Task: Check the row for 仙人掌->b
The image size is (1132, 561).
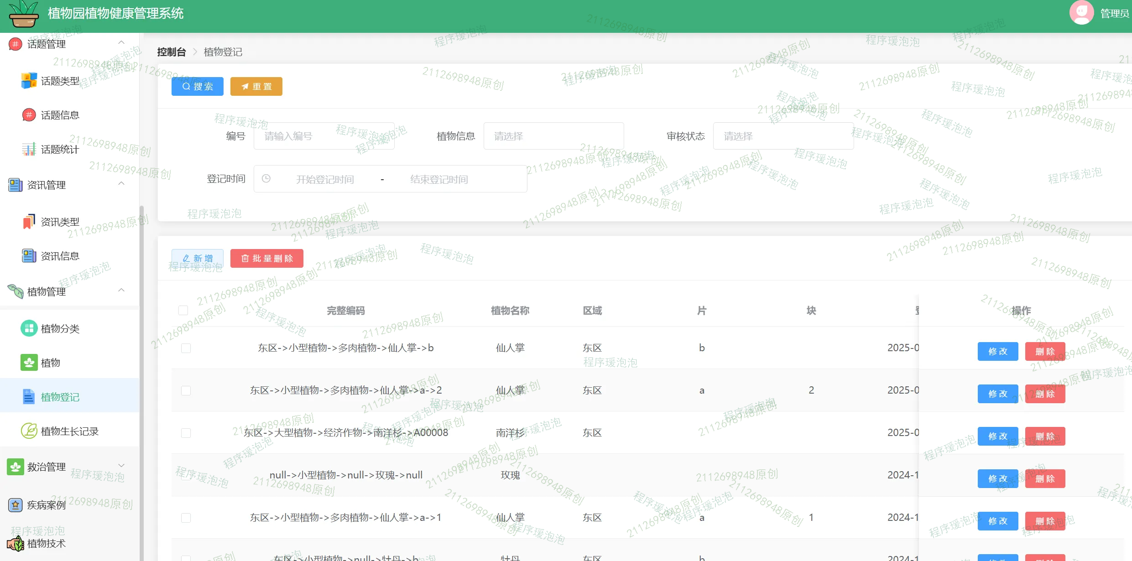Action: [186, 348]
